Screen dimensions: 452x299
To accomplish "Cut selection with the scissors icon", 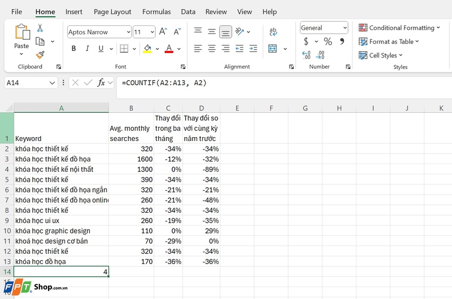I will coord(40,28).
